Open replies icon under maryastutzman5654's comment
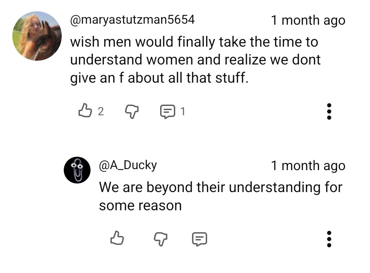This screenshot has width=370, height=273. pyautogui.click(x=168, y=111)
